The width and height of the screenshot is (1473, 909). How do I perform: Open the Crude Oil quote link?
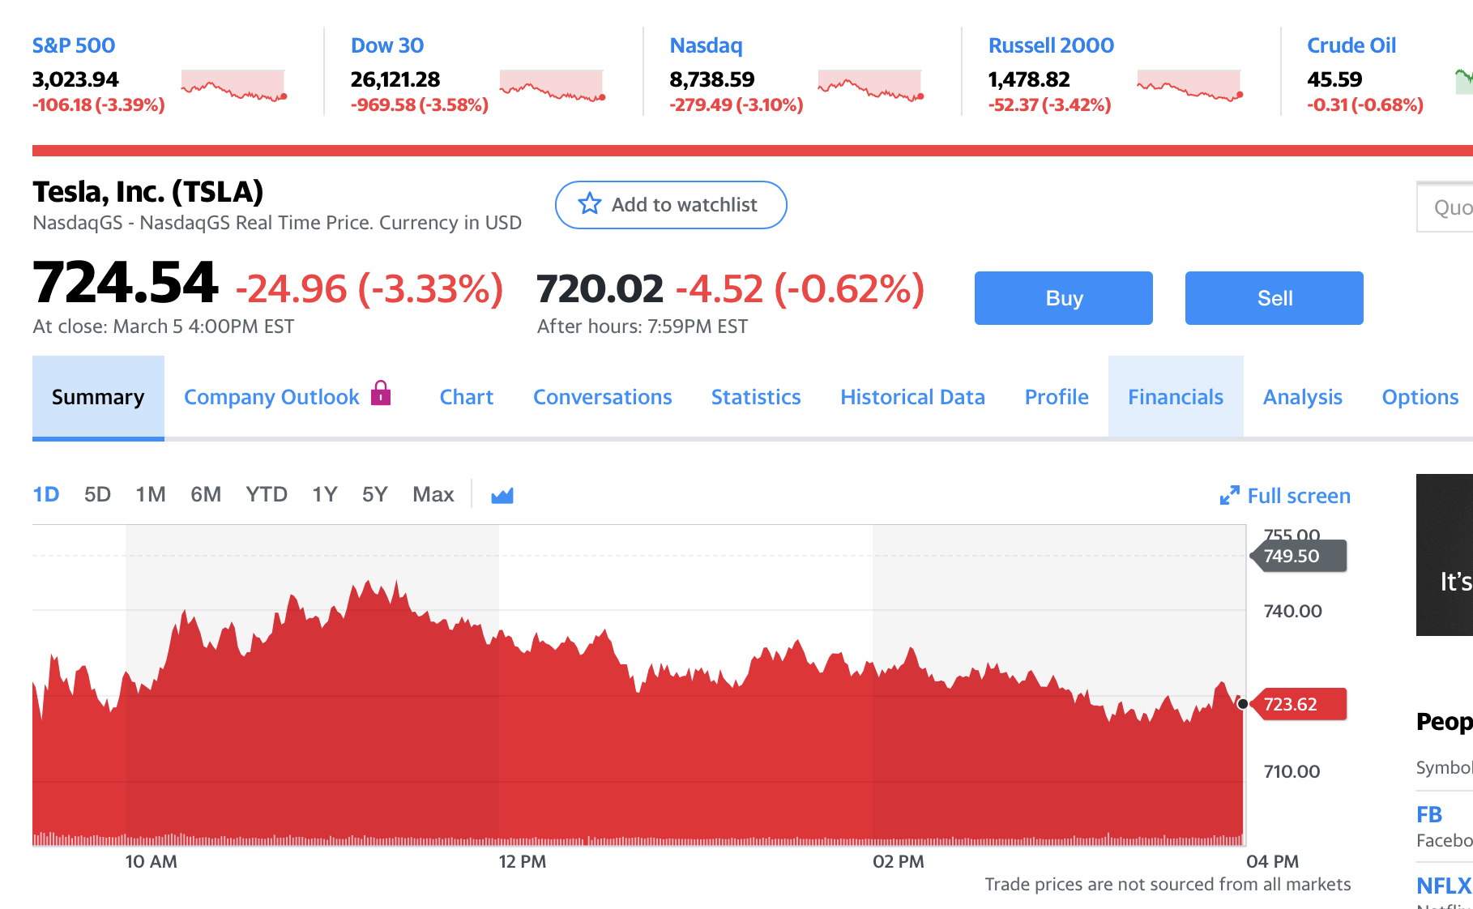coord(1351,45)
